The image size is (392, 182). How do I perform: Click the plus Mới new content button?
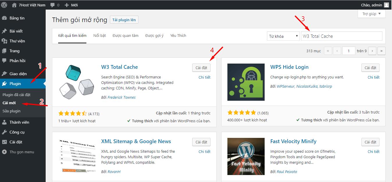click(x=71, y=5)
